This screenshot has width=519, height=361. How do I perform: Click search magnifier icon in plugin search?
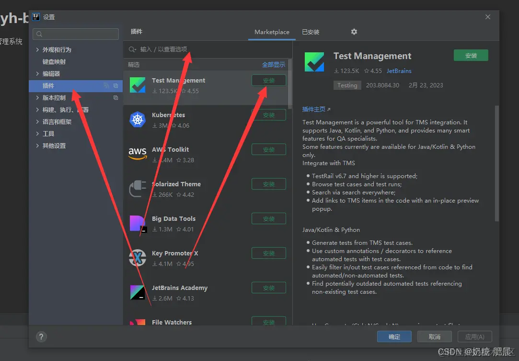pyautogui.click(x=132, y=49)
